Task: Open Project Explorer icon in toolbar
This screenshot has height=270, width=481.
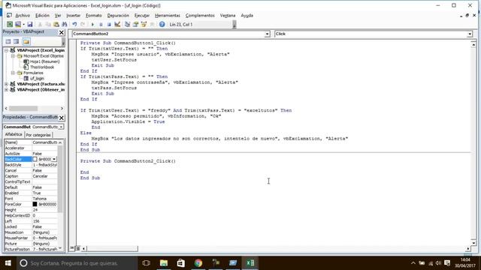Action: 127,24
